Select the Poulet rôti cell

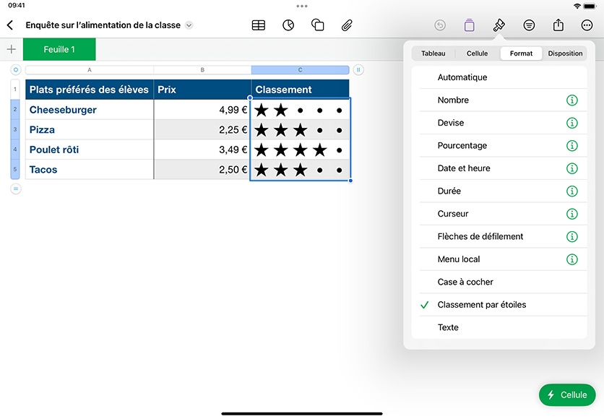(90, 150)
